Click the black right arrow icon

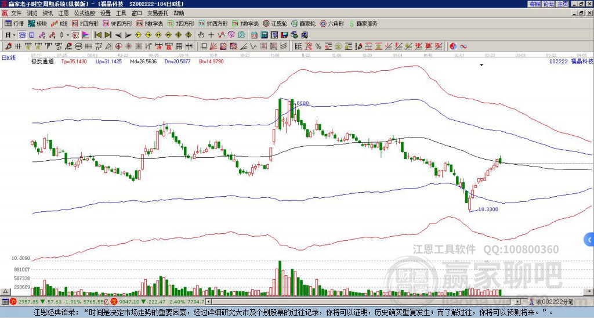[x=128, y=35]
